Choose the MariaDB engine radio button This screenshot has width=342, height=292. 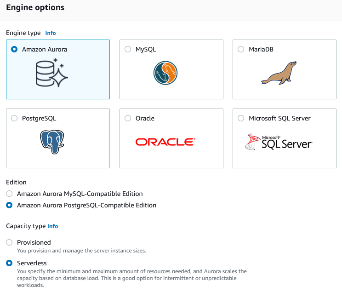pyautogui.click(x=241, y=49)
